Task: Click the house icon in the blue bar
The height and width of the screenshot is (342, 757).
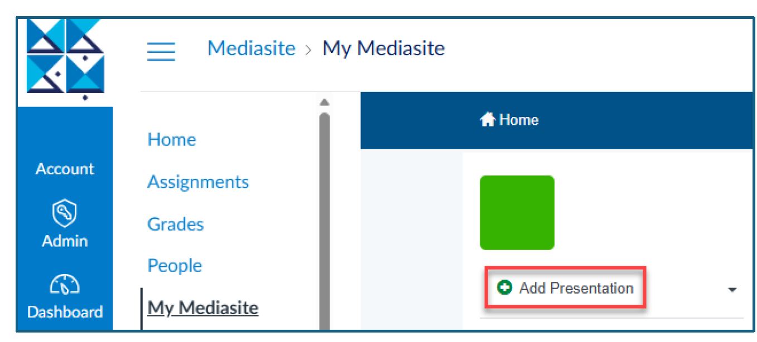Action: (x=489, y=120)
